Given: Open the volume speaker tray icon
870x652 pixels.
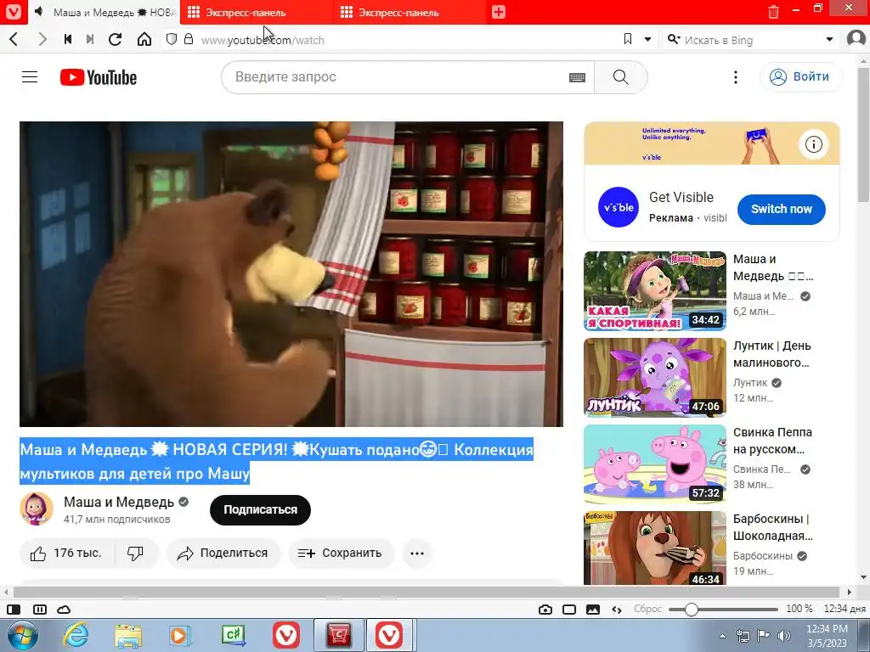Looking at the screenshot, I should (783, 636).
